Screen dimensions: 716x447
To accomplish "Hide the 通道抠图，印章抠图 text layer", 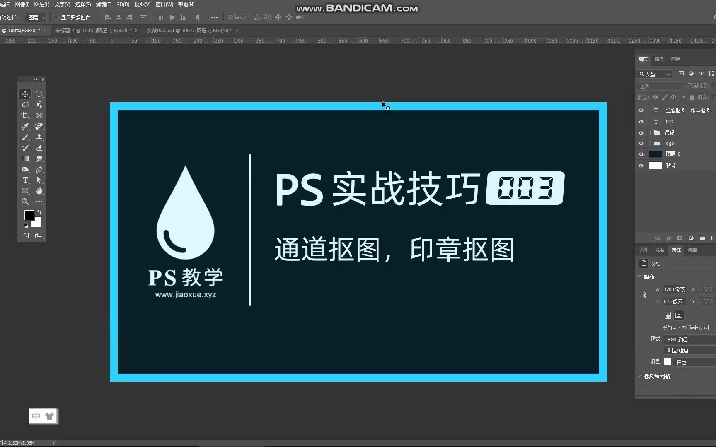I will click(641, 110).
